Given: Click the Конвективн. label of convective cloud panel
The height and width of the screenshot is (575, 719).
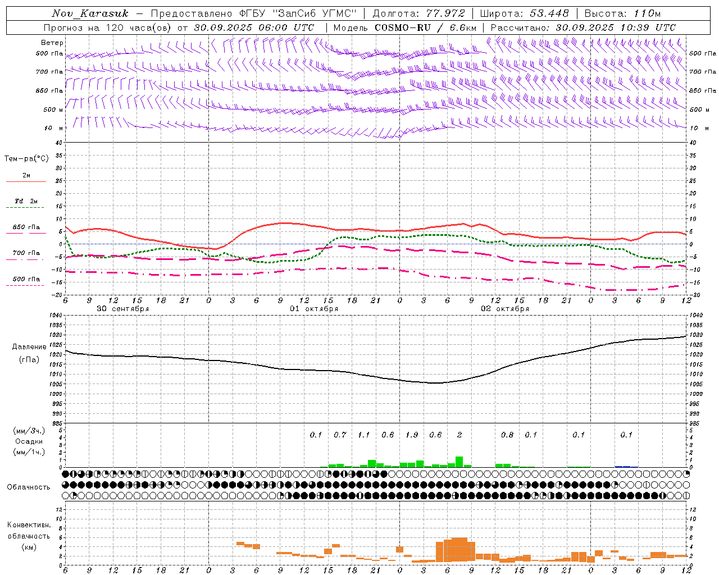Looking at the screenshot, I should pyautogui.click(x=29, y=524).
